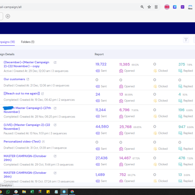Click the 19,722 sent count
The width and height of the screenshot is (195, 195).
pyautogui.click(x=101, y=64)
